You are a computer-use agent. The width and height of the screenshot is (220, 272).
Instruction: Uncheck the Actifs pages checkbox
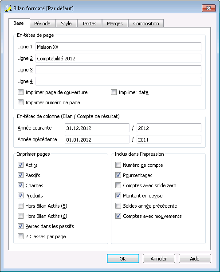point(21,165)
